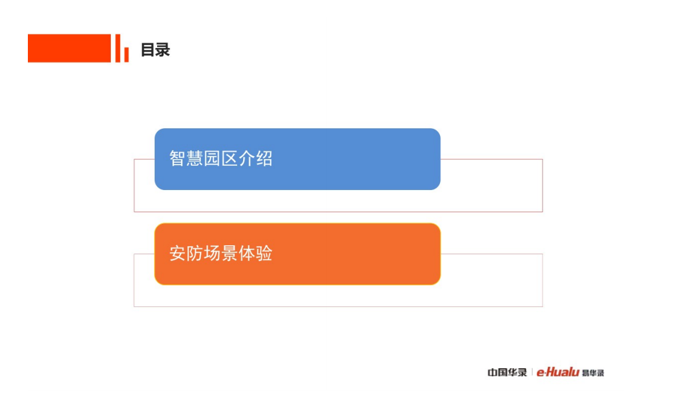Image resolution: width=673 pixels, height=418 pixels.
Task: Click the 介绍 characters in the blue box
Action: pyautogui.click(x=256, y=159)
